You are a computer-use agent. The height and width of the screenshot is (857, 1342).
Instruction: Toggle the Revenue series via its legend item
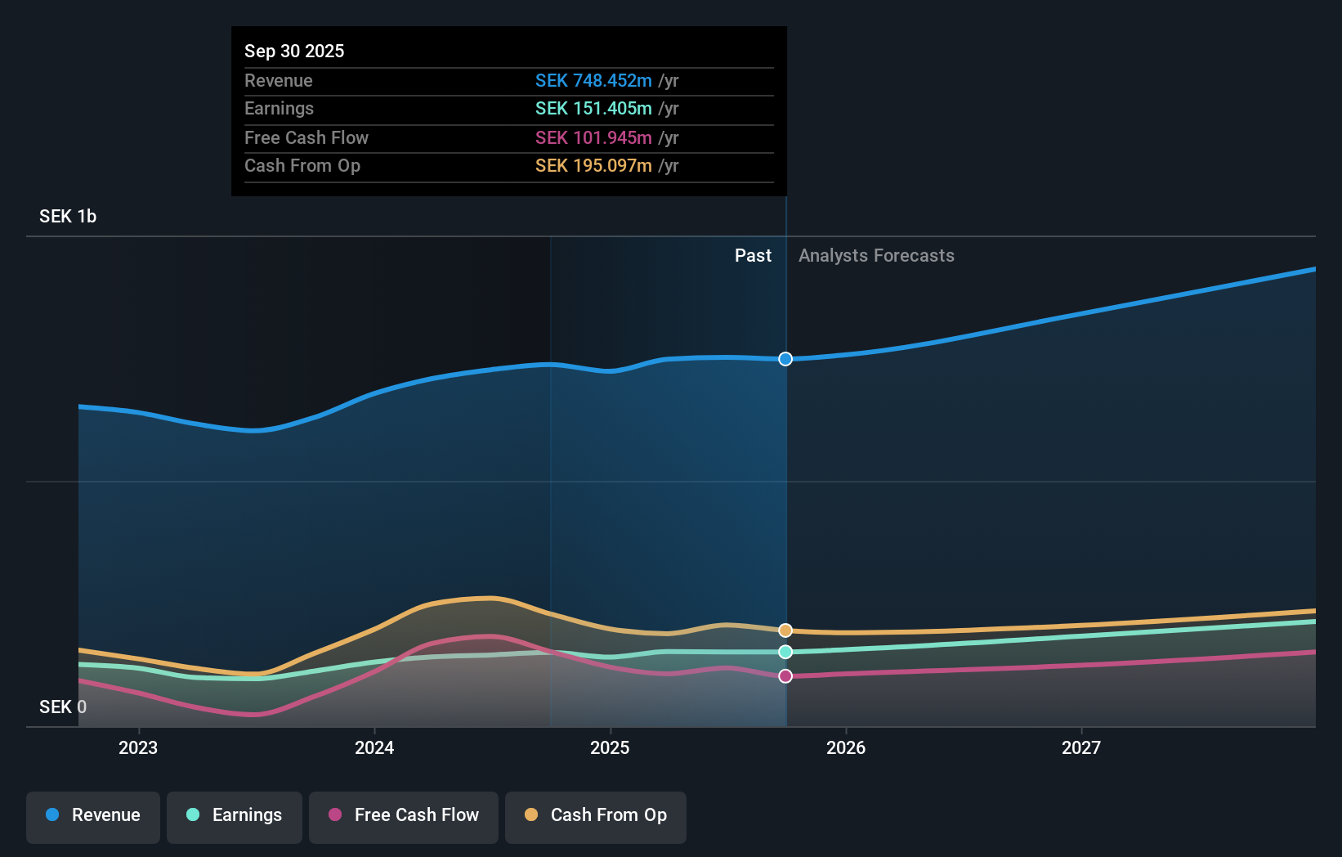coord(92,815)
